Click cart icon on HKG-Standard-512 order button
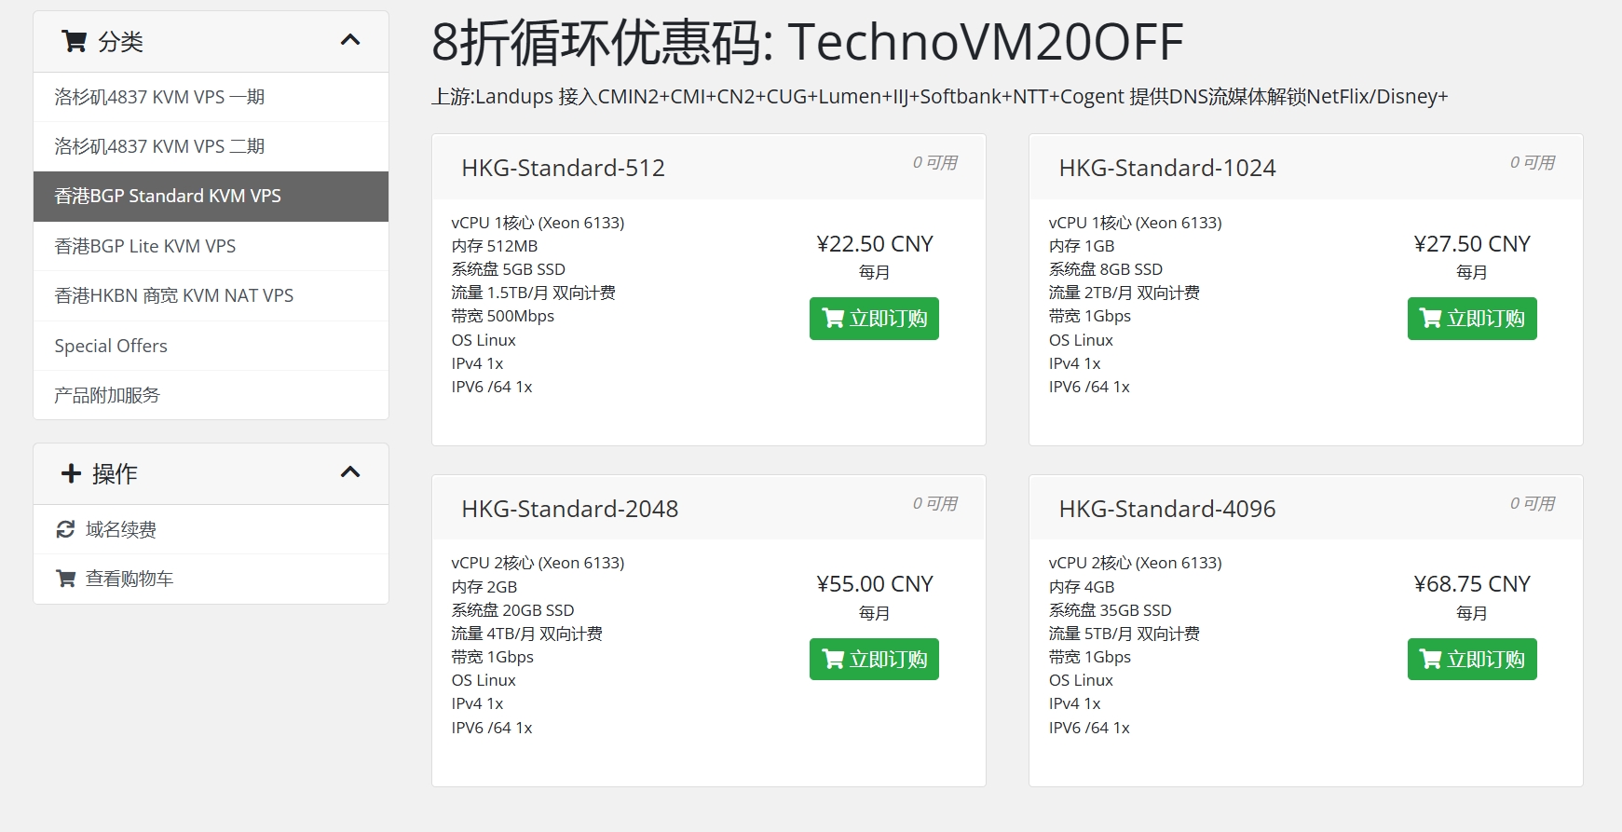Image resolution: width=1622 pixels, height=832 pixels. (833, 319)
